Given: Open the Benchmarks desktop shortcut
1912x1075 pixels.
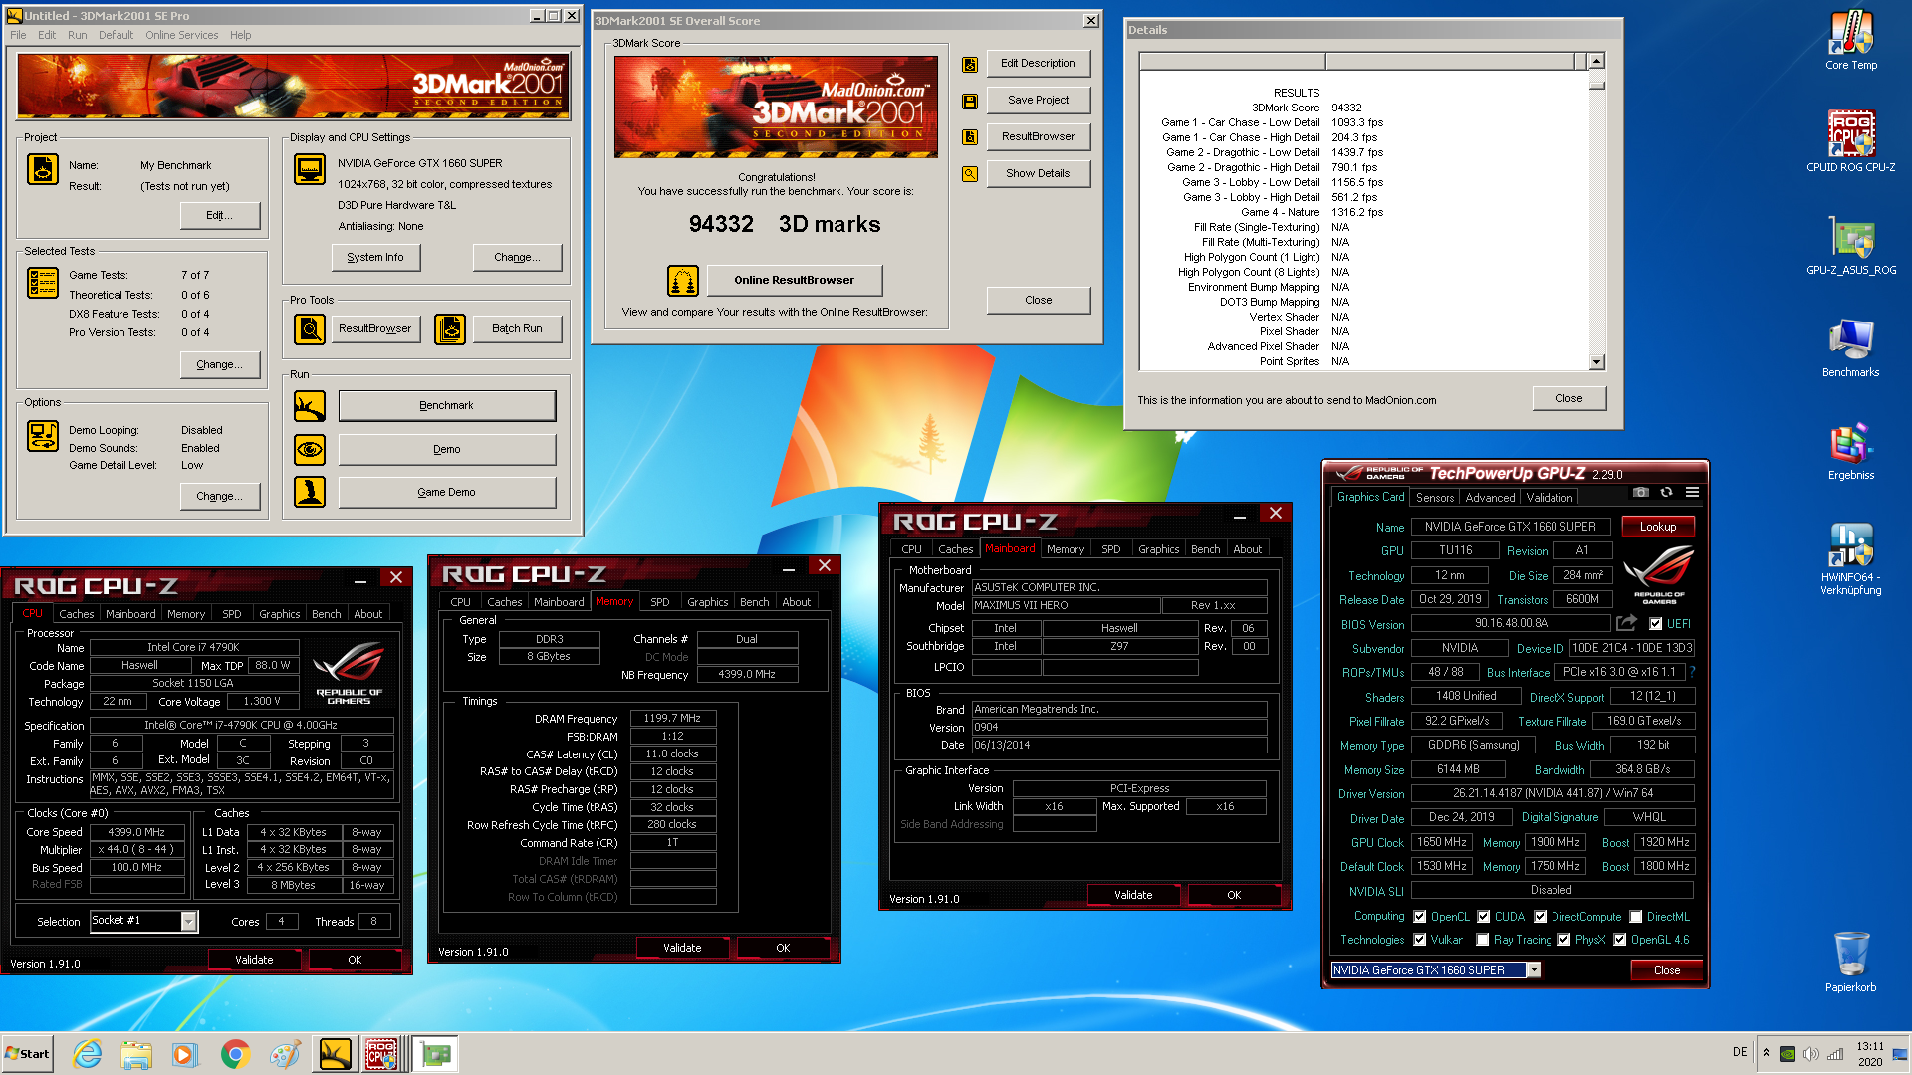Looking at the screenshot, I should point(1850,347).
